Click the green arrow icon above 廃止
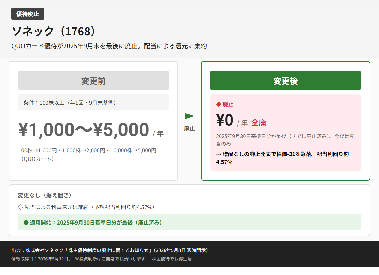Image resolution: width=379 pixels, height=275 pixels. 189,116
